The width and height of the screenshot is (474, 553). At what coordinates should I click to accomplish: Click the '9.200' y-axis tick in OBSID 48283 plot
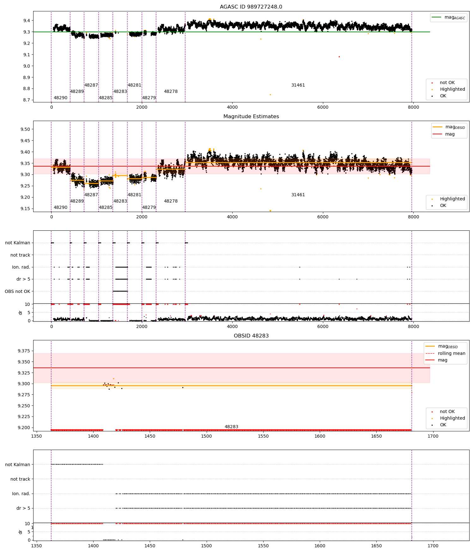(24, 428)
